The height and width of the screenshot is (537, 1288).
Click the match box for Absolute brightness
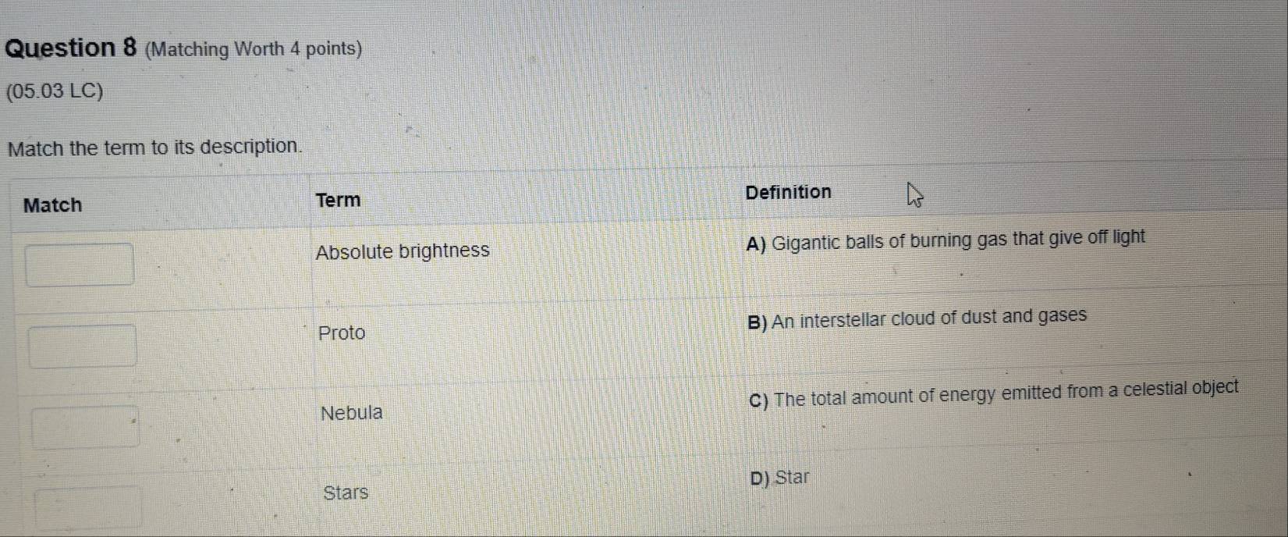80,265
